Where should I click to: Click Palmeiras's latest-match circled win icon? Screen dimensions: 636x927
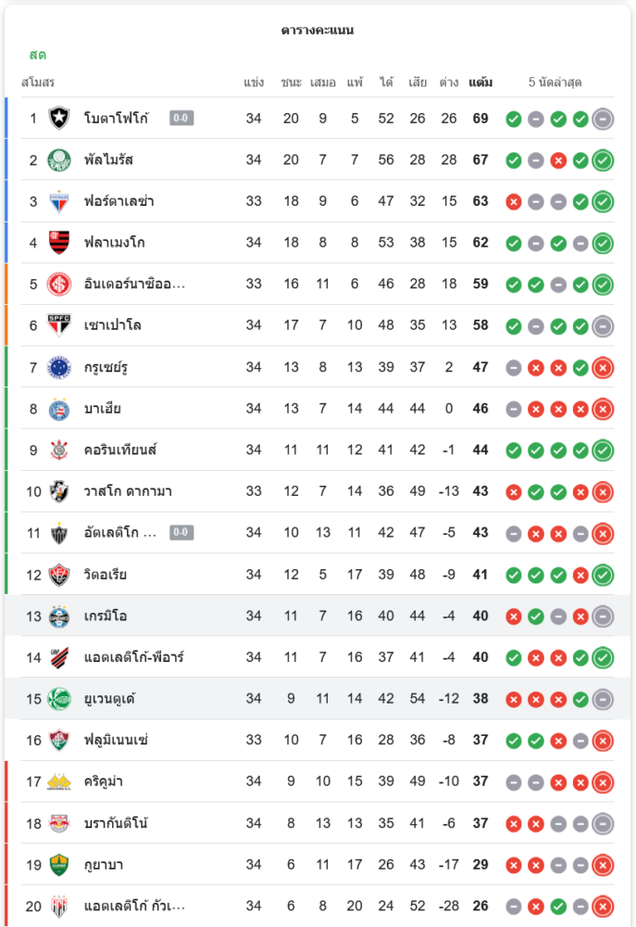(603, 160)
